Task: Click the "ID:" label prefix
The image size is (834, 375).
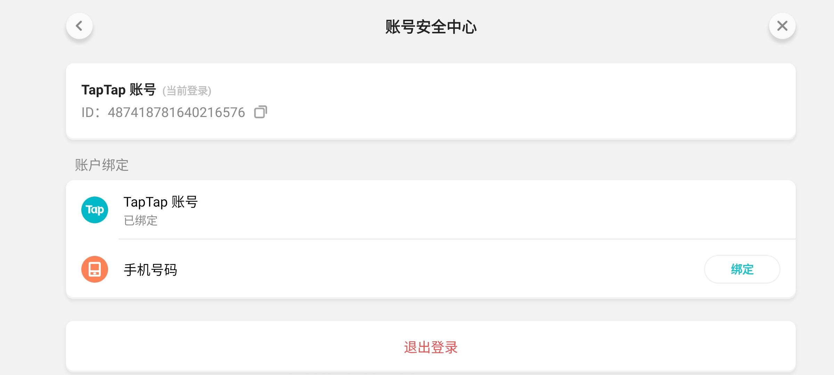Action: [x=91, y=112]
